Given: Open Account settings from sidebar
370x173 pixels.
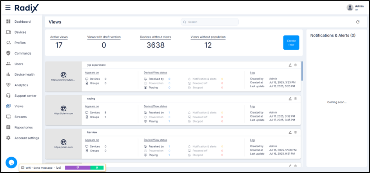Looking at the screenshot, I should (27, 138).
